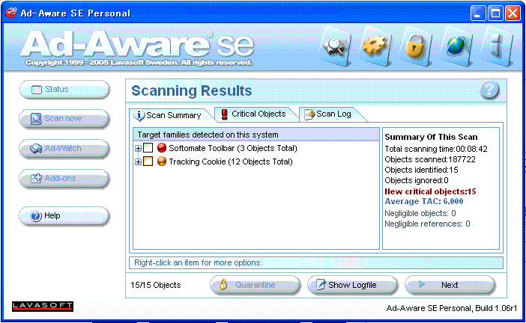Open the scan quarantine magnifier icon in header

335,46
